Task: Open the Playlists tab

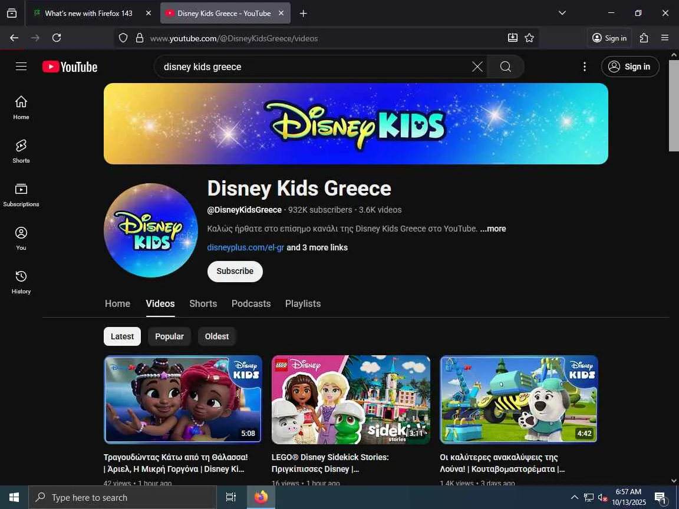Action: (303, 304)
